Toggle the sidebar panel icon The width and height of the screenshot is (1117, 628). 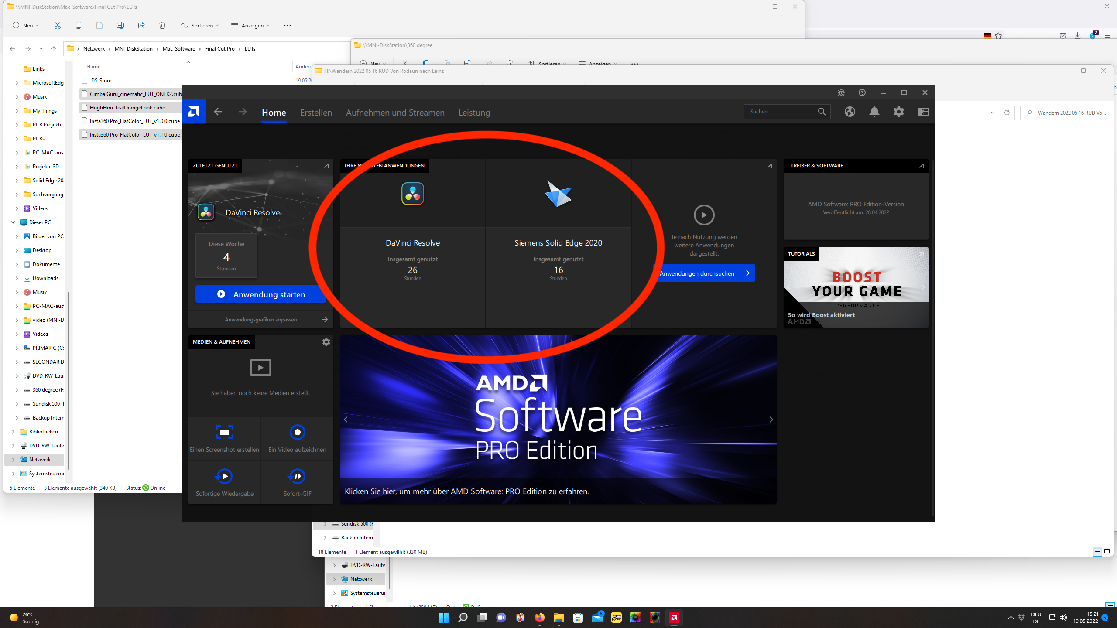click(x=923, y=112)
